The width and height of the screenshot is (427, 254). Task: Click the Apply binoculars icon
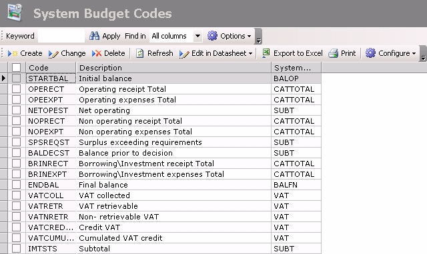[95, 36]
